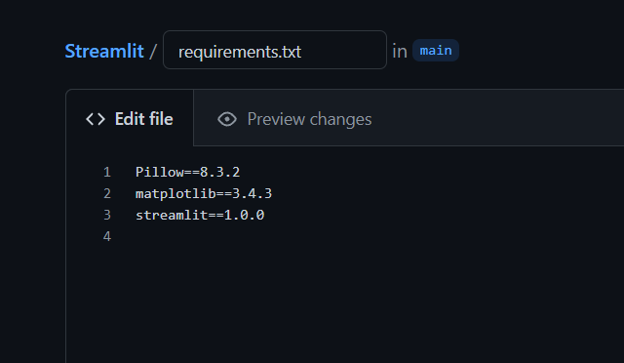This screenshot has height=363, width=624.
Task: Switch to the Edit file tab
Action: click(130, 119)
